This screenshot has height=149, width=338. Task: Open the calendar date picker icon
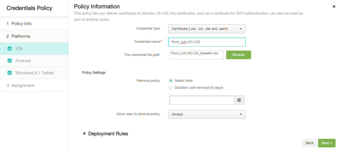239,100
